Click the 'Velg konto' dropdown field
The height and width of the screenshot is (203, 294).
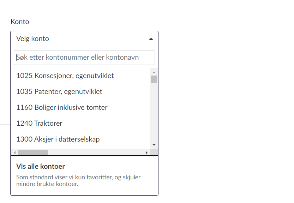tap(84, 39)
